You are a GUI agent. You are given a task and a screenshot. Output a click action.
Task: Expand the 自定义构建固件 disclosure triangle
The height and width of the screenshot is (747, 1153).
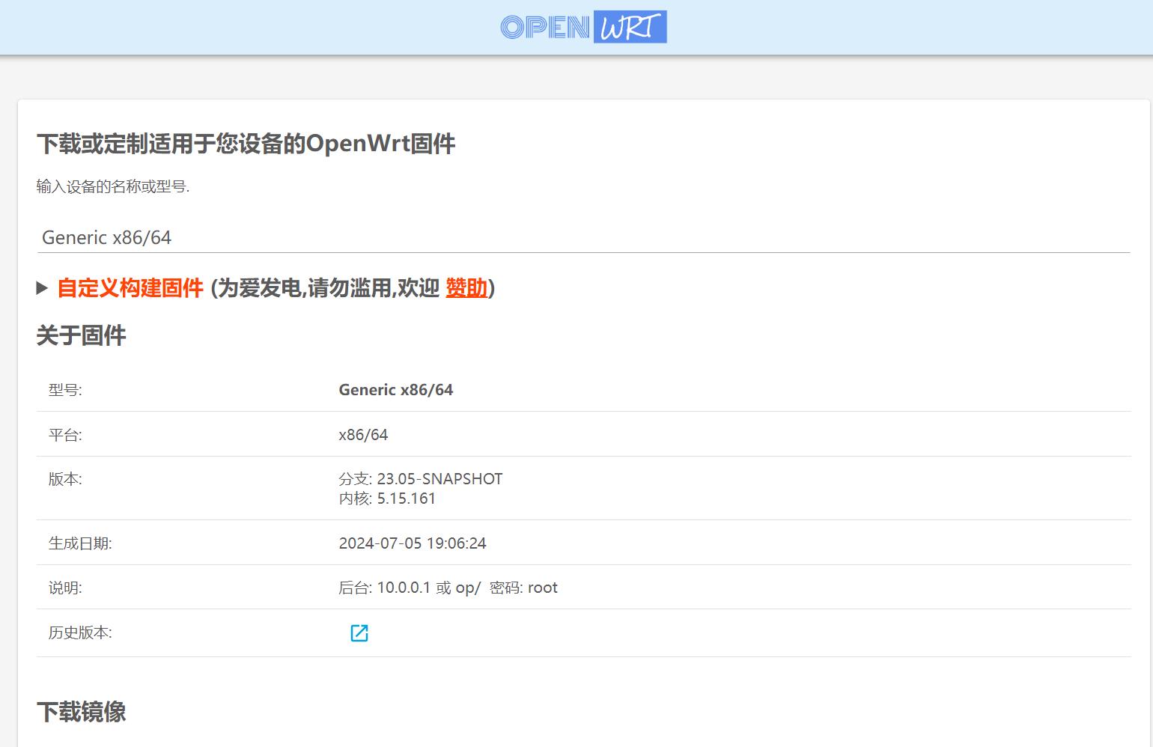(x=42, y=288)
